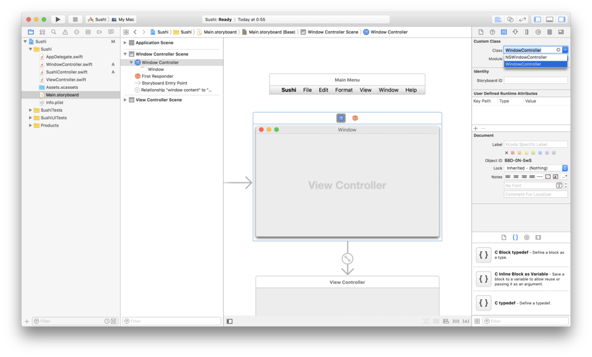Image resolution: width=592 pixels, height=357 pixels.
Task: Go forward in editor history
Action: tap(143, 32)
